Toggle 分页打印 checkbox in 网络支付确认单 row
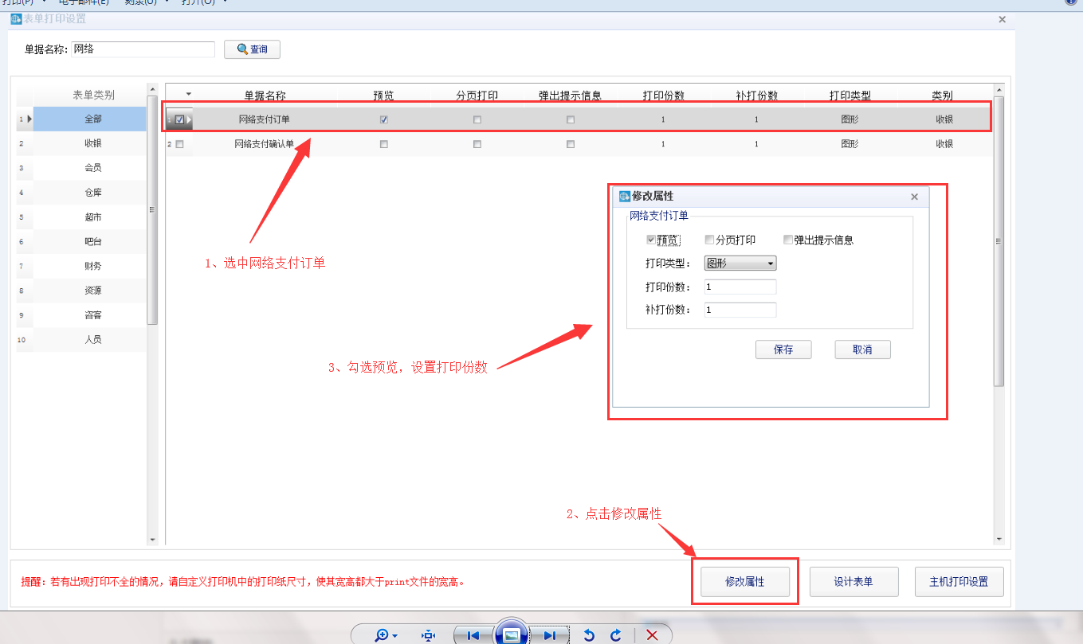This screenshot has height=644, width=1083. click(x=477, y=144)
